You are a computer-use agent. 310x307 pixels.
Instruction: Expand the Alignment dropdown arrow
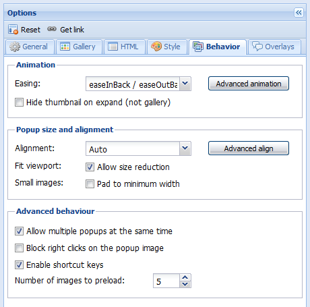pos(185,148)
